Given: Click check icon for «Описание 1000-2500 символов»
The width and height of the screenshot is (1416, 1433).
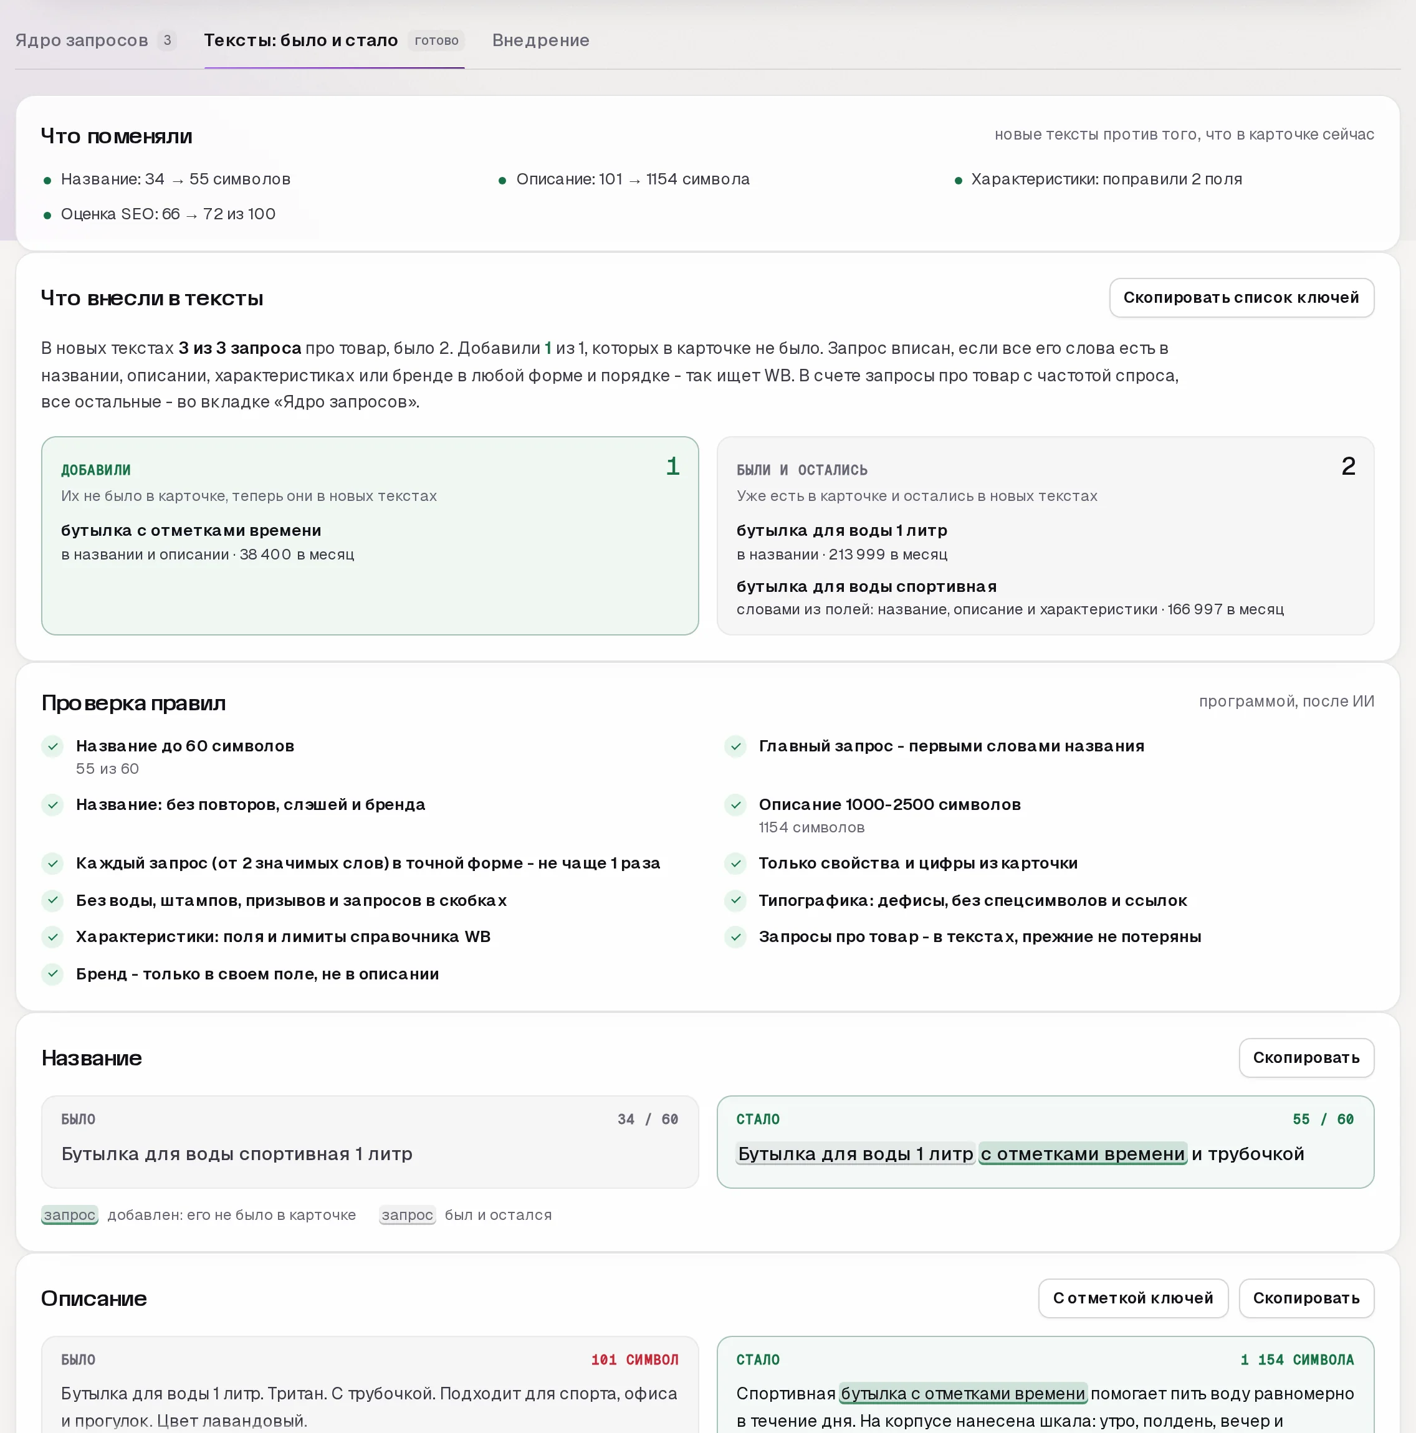Looking at the screenshot, I should click(x=735, y=805).
